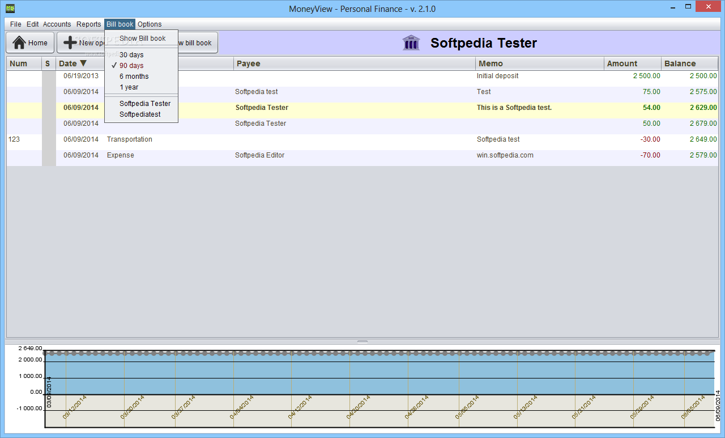Click the New operation plus icon
The width and height of the screenshot is (725, 438).
tap(70, 42)
